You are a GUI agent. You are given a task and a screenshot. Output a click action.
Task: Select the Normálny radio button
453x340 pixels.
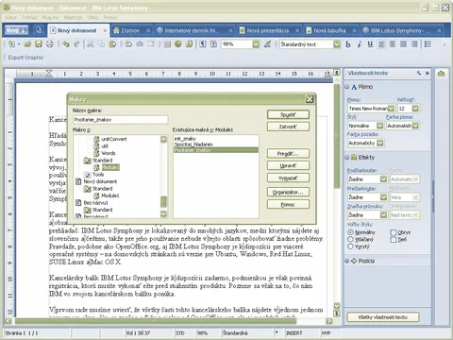pos(350,232)
